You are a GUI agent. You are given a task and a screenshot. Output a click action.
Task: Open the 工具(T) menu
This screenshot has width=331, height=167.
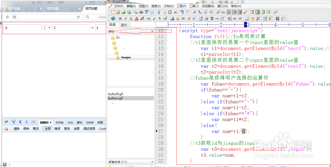pyautogui.click(x=194, y=6)
